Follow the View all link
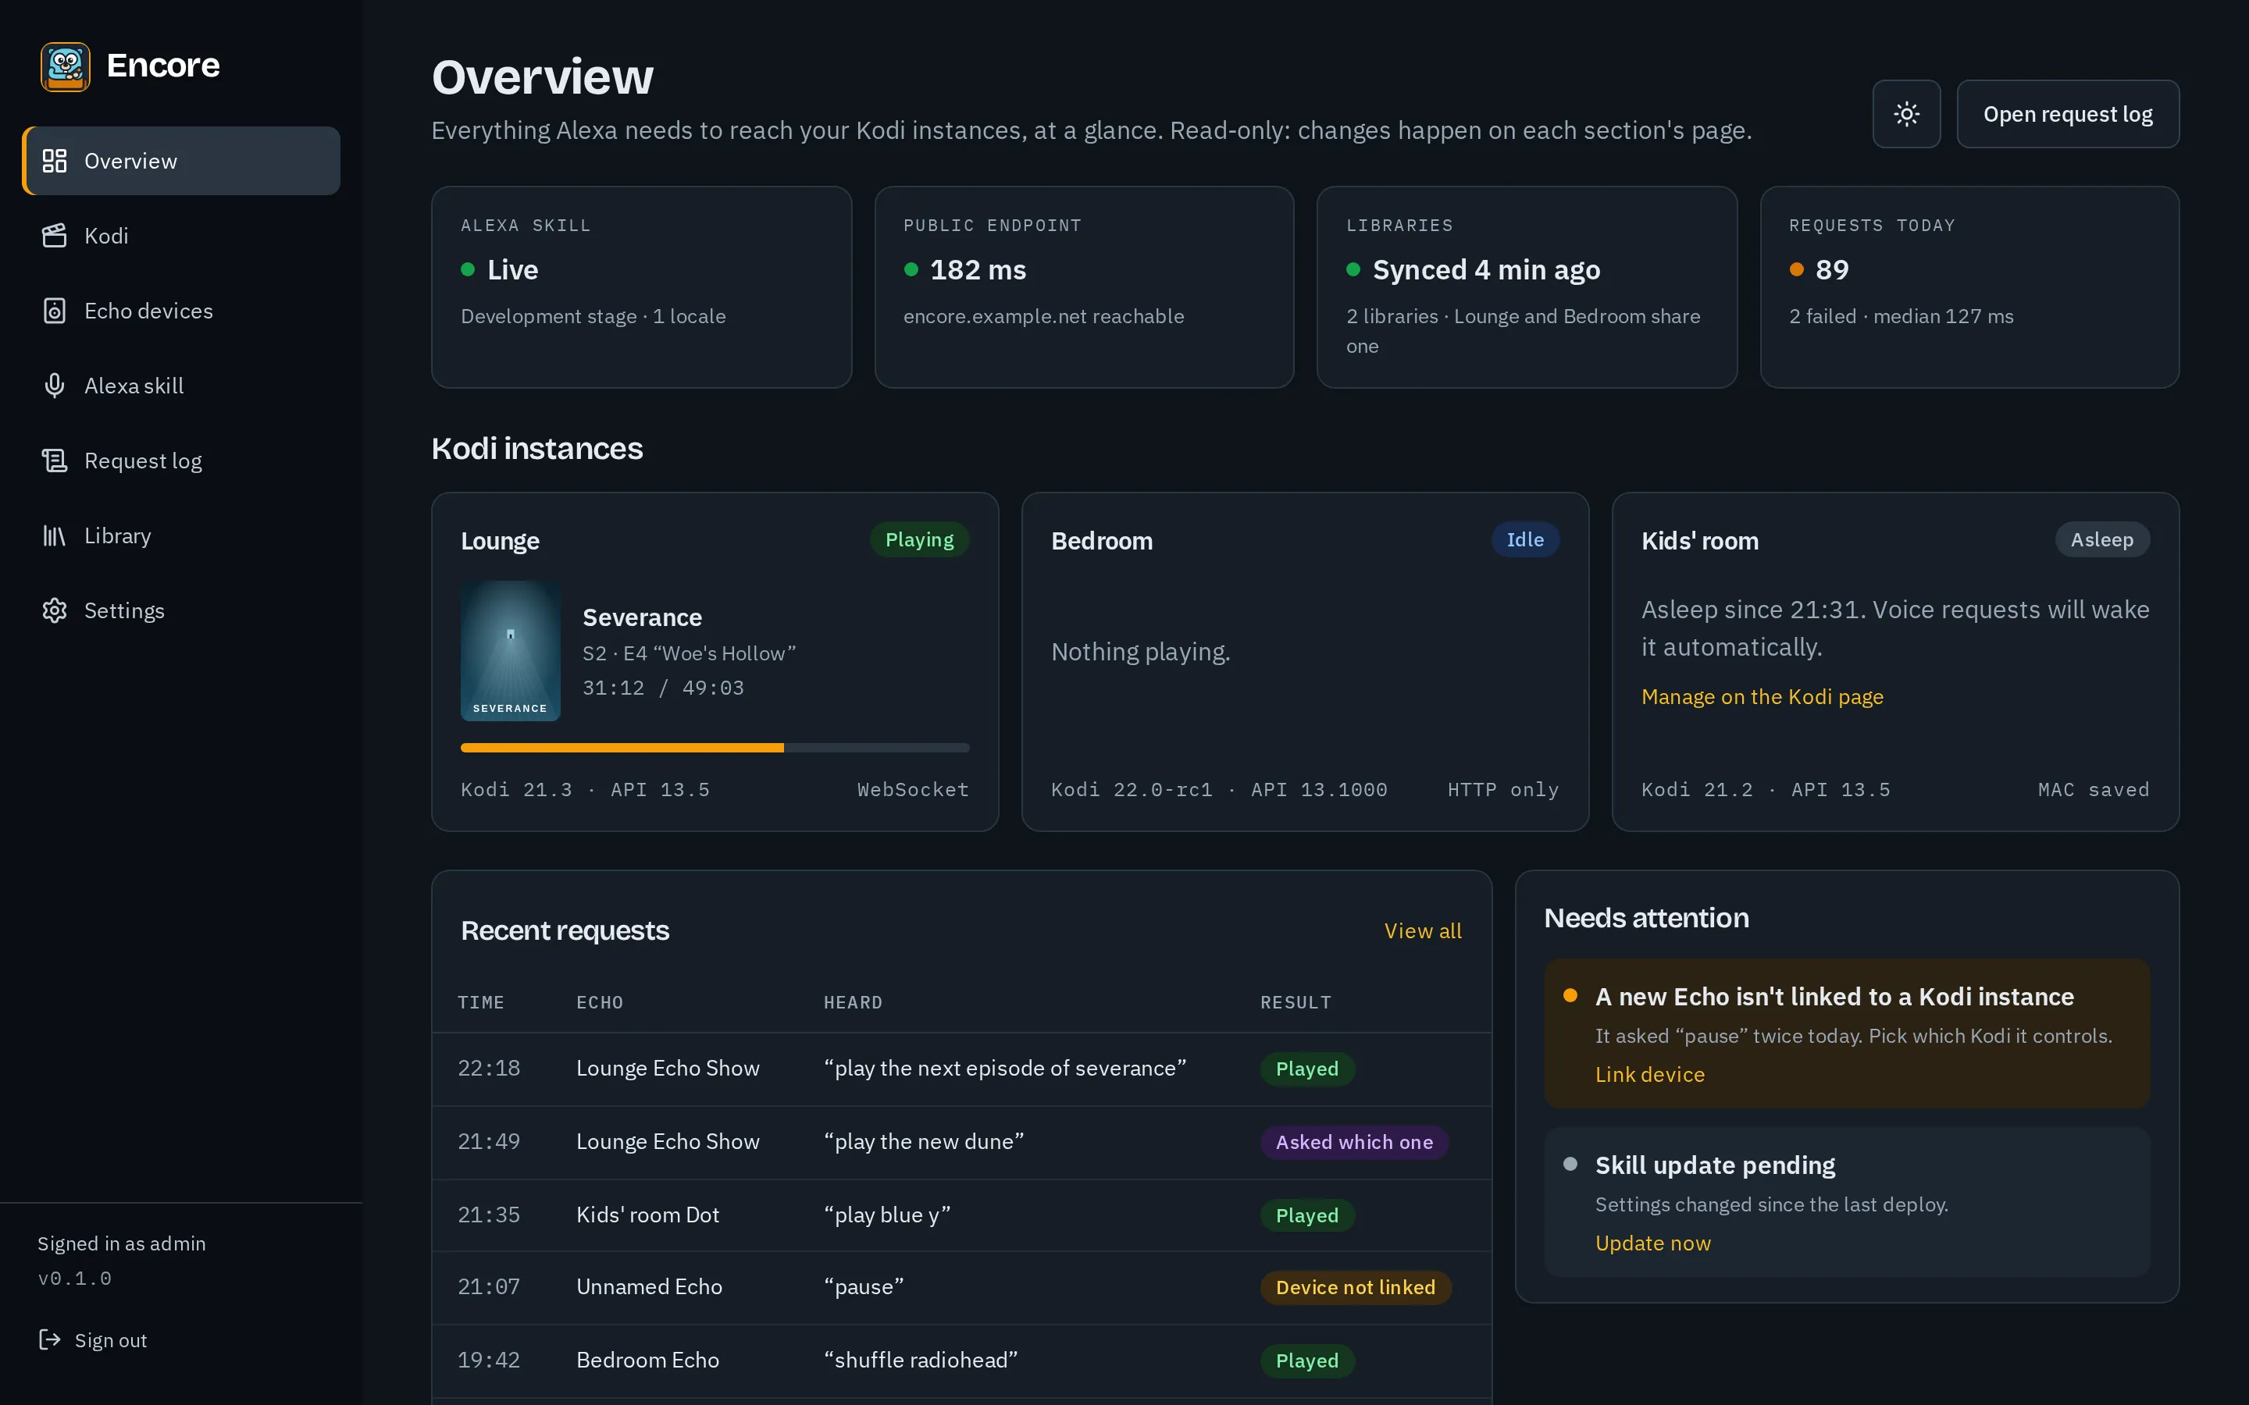Viewport: 2249px width, 1405px height. [x=1423, y=930]
